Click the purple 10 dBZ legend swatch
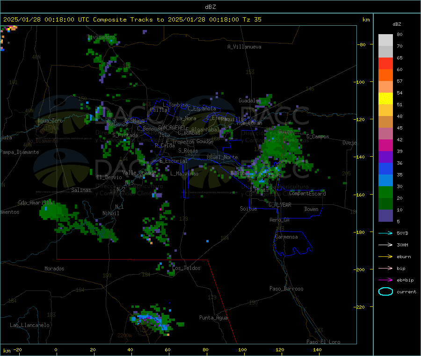This screenshot has height=356, width=421. coord(385,216)
